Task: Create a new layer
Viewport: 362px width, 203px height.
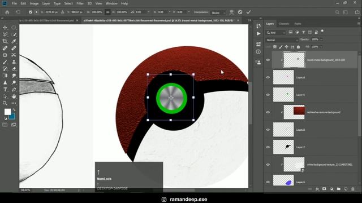Action: [x=346, y=189]
